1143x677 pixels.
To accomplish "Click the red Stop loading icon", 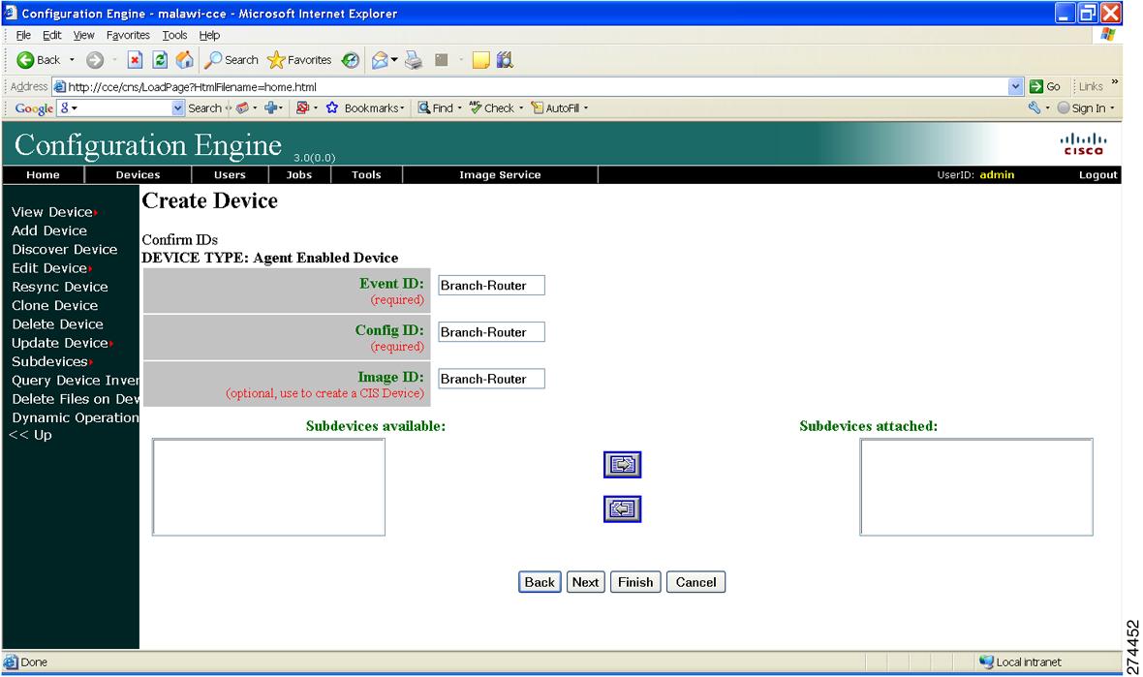I will (x=135, y=60).
